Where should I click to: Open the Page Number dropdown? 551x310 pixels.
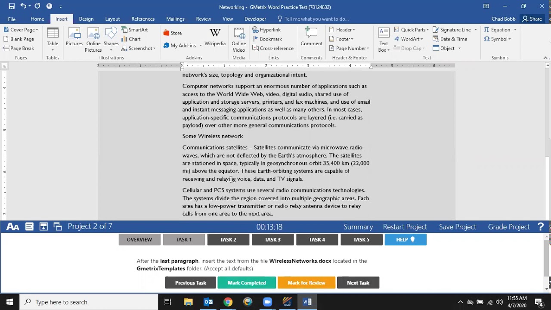click(x=349, y=49)
